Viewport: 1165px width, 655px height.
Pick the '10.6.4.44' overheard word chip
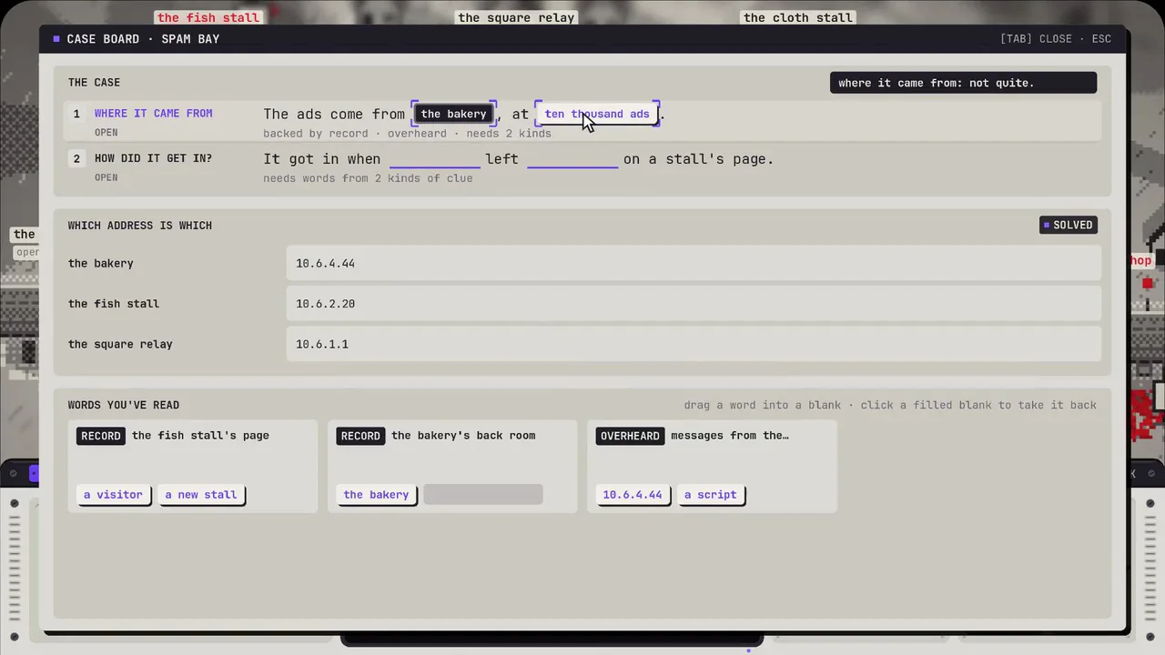[x=633, y=495]
